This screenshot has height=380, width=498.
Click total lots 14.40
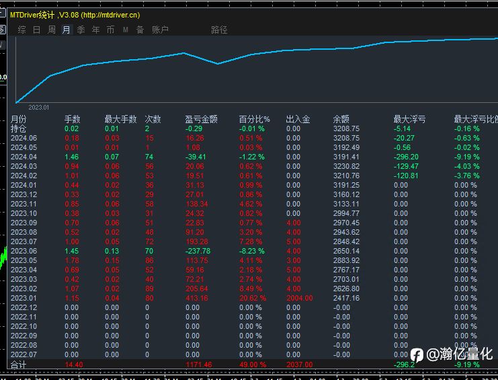click(74, 365)
